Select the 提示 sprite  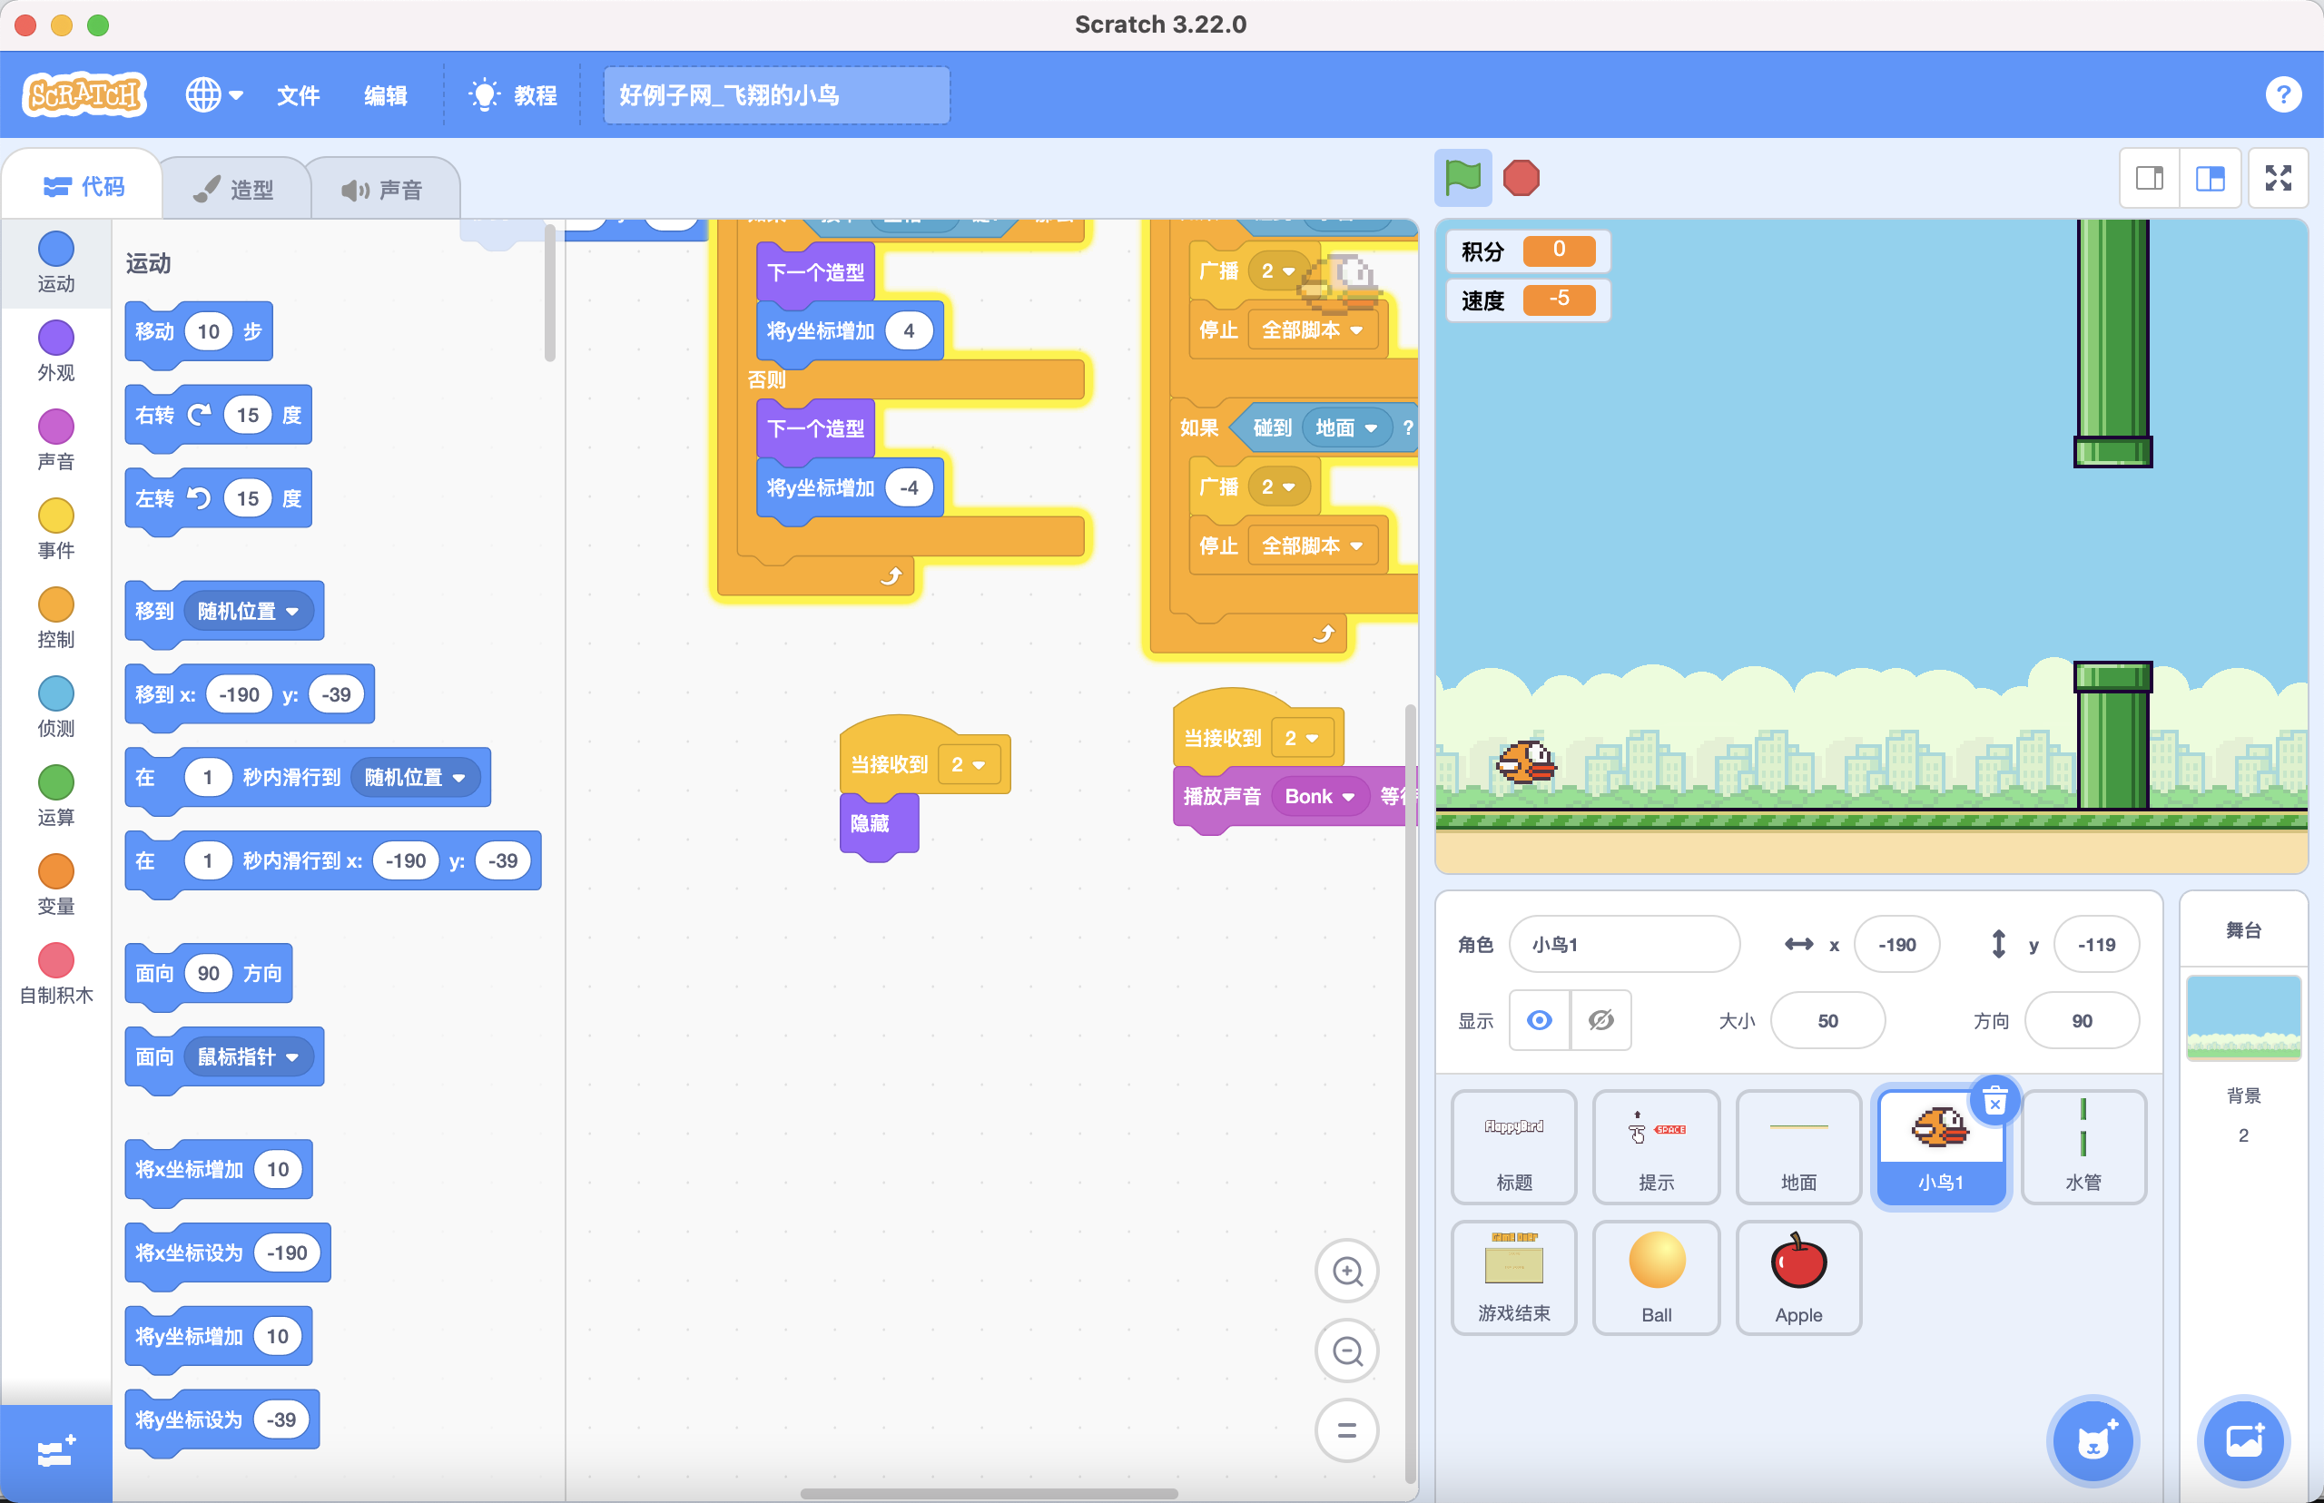pyautogui.click(x=1657, y=1147)
